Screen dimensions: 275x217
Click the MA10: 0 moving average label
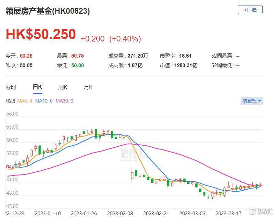(x=44, y=101)
